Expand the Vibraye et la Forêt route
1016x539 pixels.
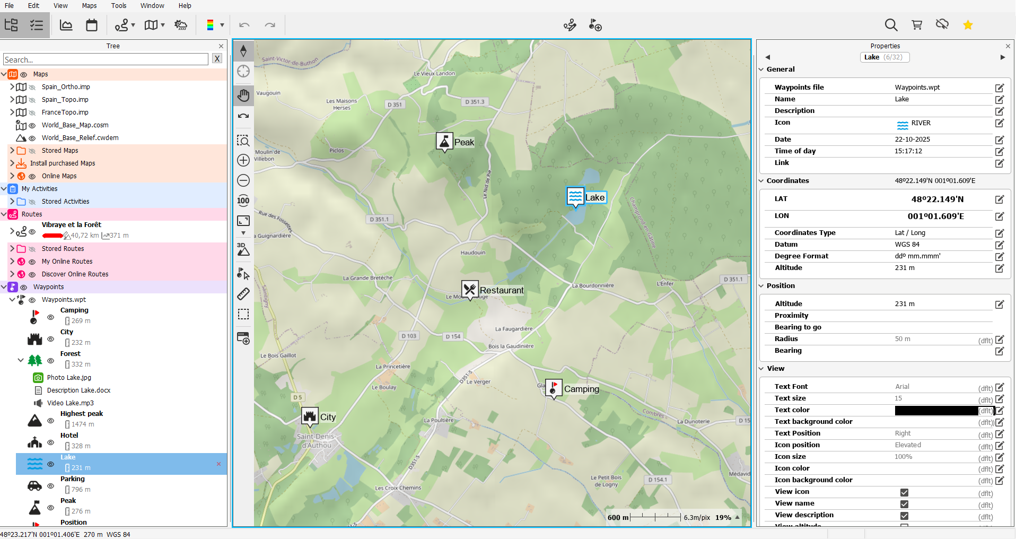pyautogui.click(x=12, y=231)
